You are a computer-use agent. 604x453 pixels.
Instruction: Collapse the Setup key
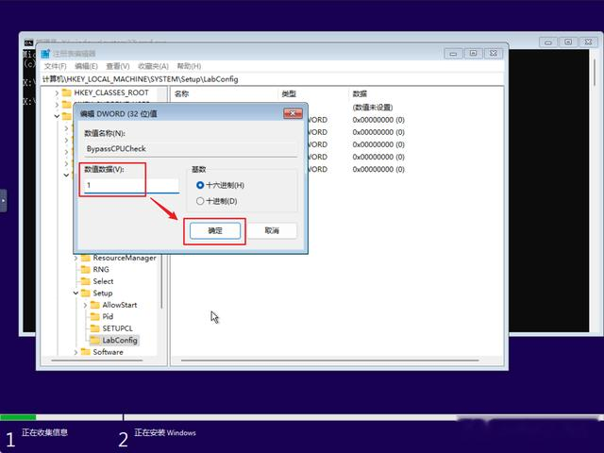[75, 294]
